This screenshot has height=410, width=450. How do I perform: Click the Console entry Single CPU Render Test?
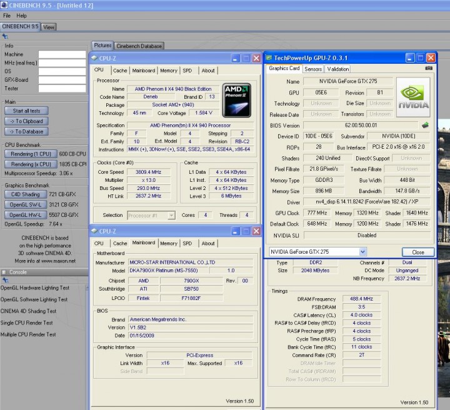(x=26, y=322)
